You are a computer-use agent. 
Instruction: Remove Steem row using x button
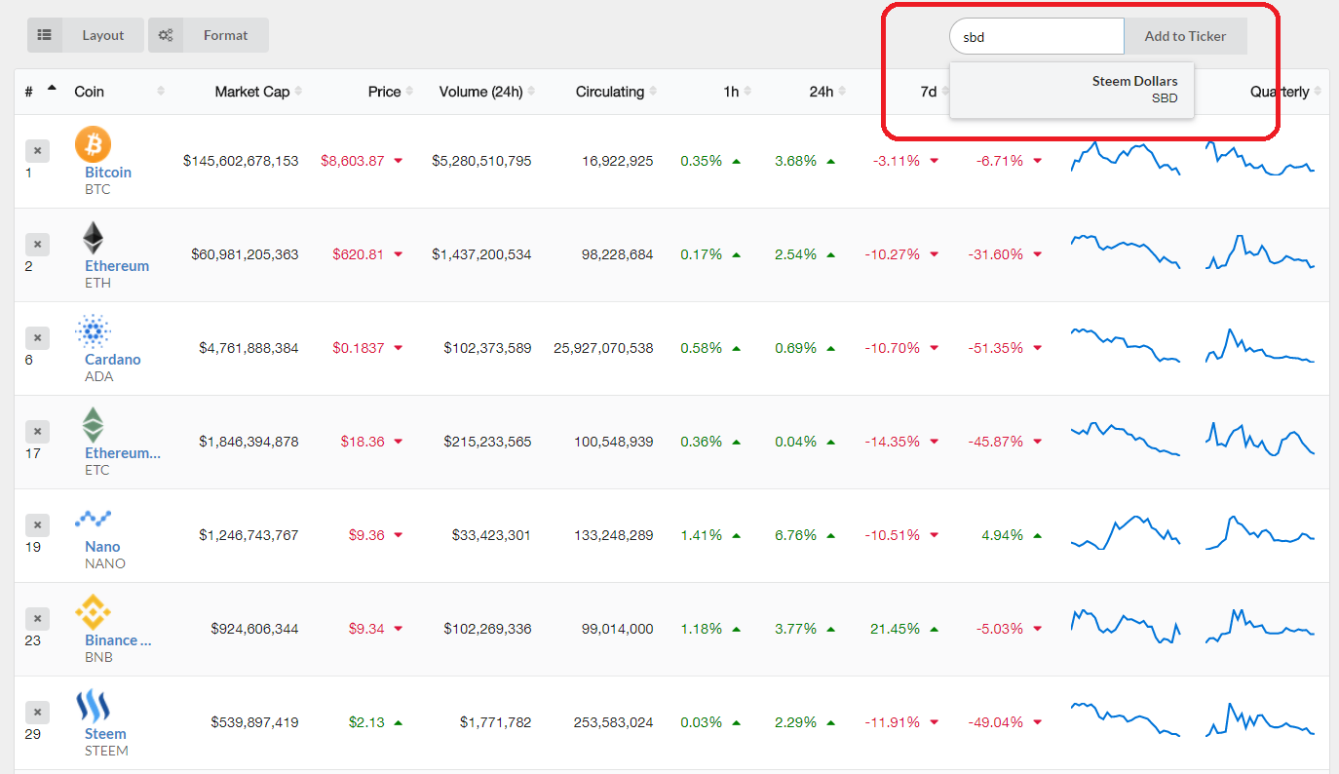pyautogui.click(x=37, y=713)
